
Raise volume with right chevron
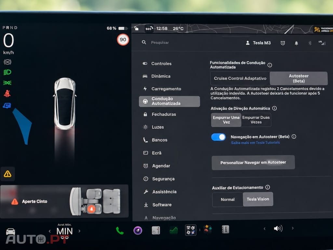[293, 228]
